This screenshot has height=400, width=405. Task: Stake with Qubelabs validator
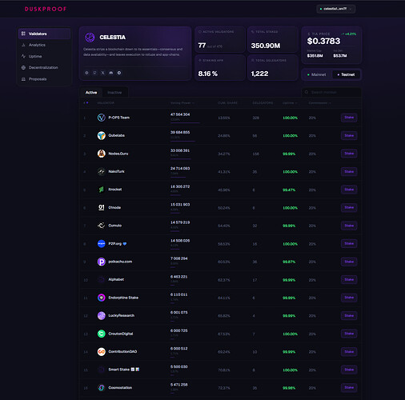click(x=349, y=135)
